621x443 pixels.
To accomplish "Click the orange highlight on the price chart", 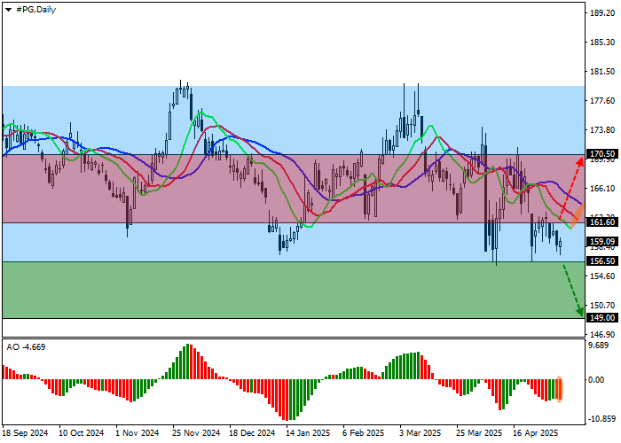I will tap(576, 219).
